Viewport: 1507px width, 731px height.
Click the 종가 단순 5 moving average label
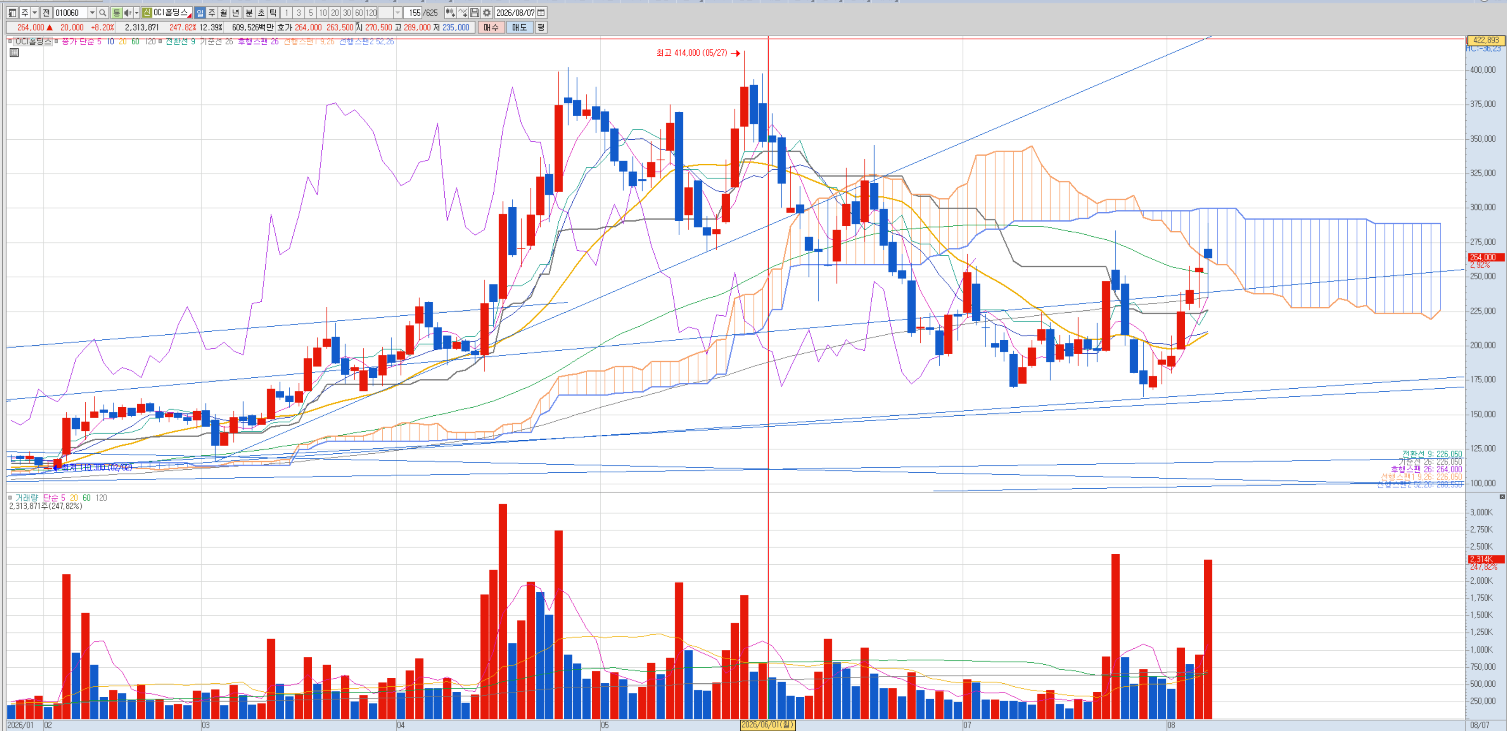82,41
